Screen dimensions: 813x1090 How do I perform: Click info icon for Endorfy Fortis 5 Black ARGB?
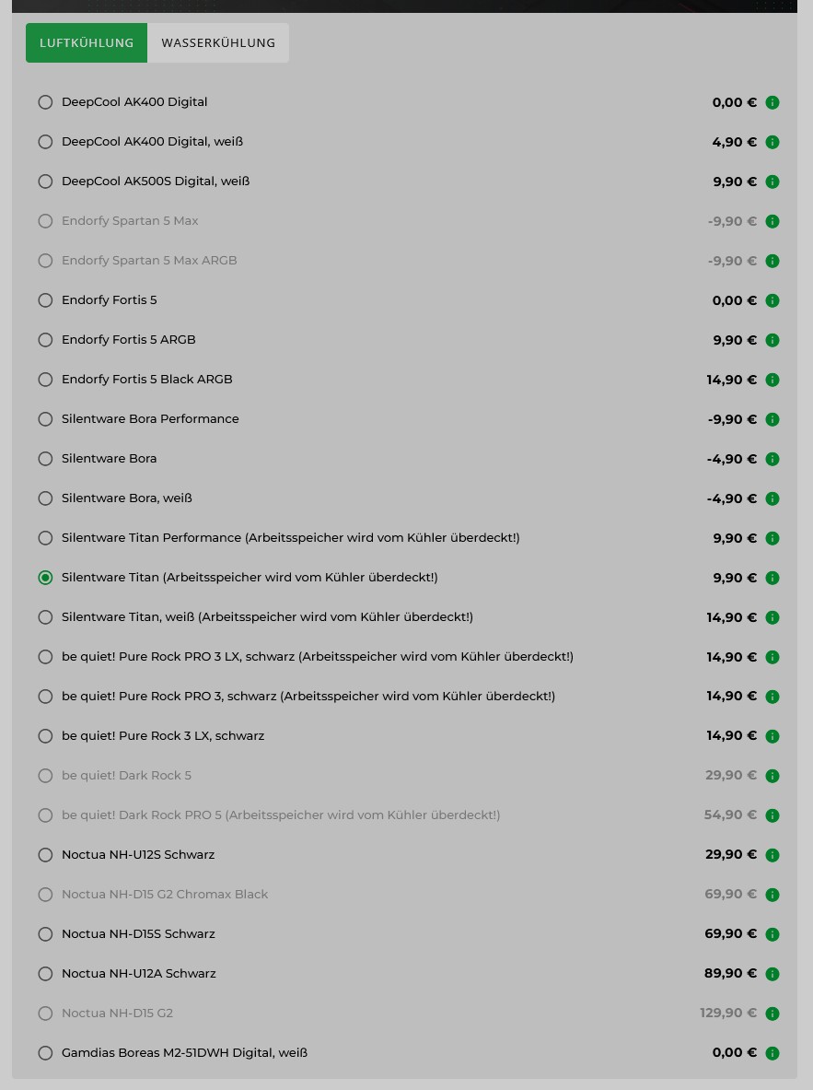click(772, 380)
